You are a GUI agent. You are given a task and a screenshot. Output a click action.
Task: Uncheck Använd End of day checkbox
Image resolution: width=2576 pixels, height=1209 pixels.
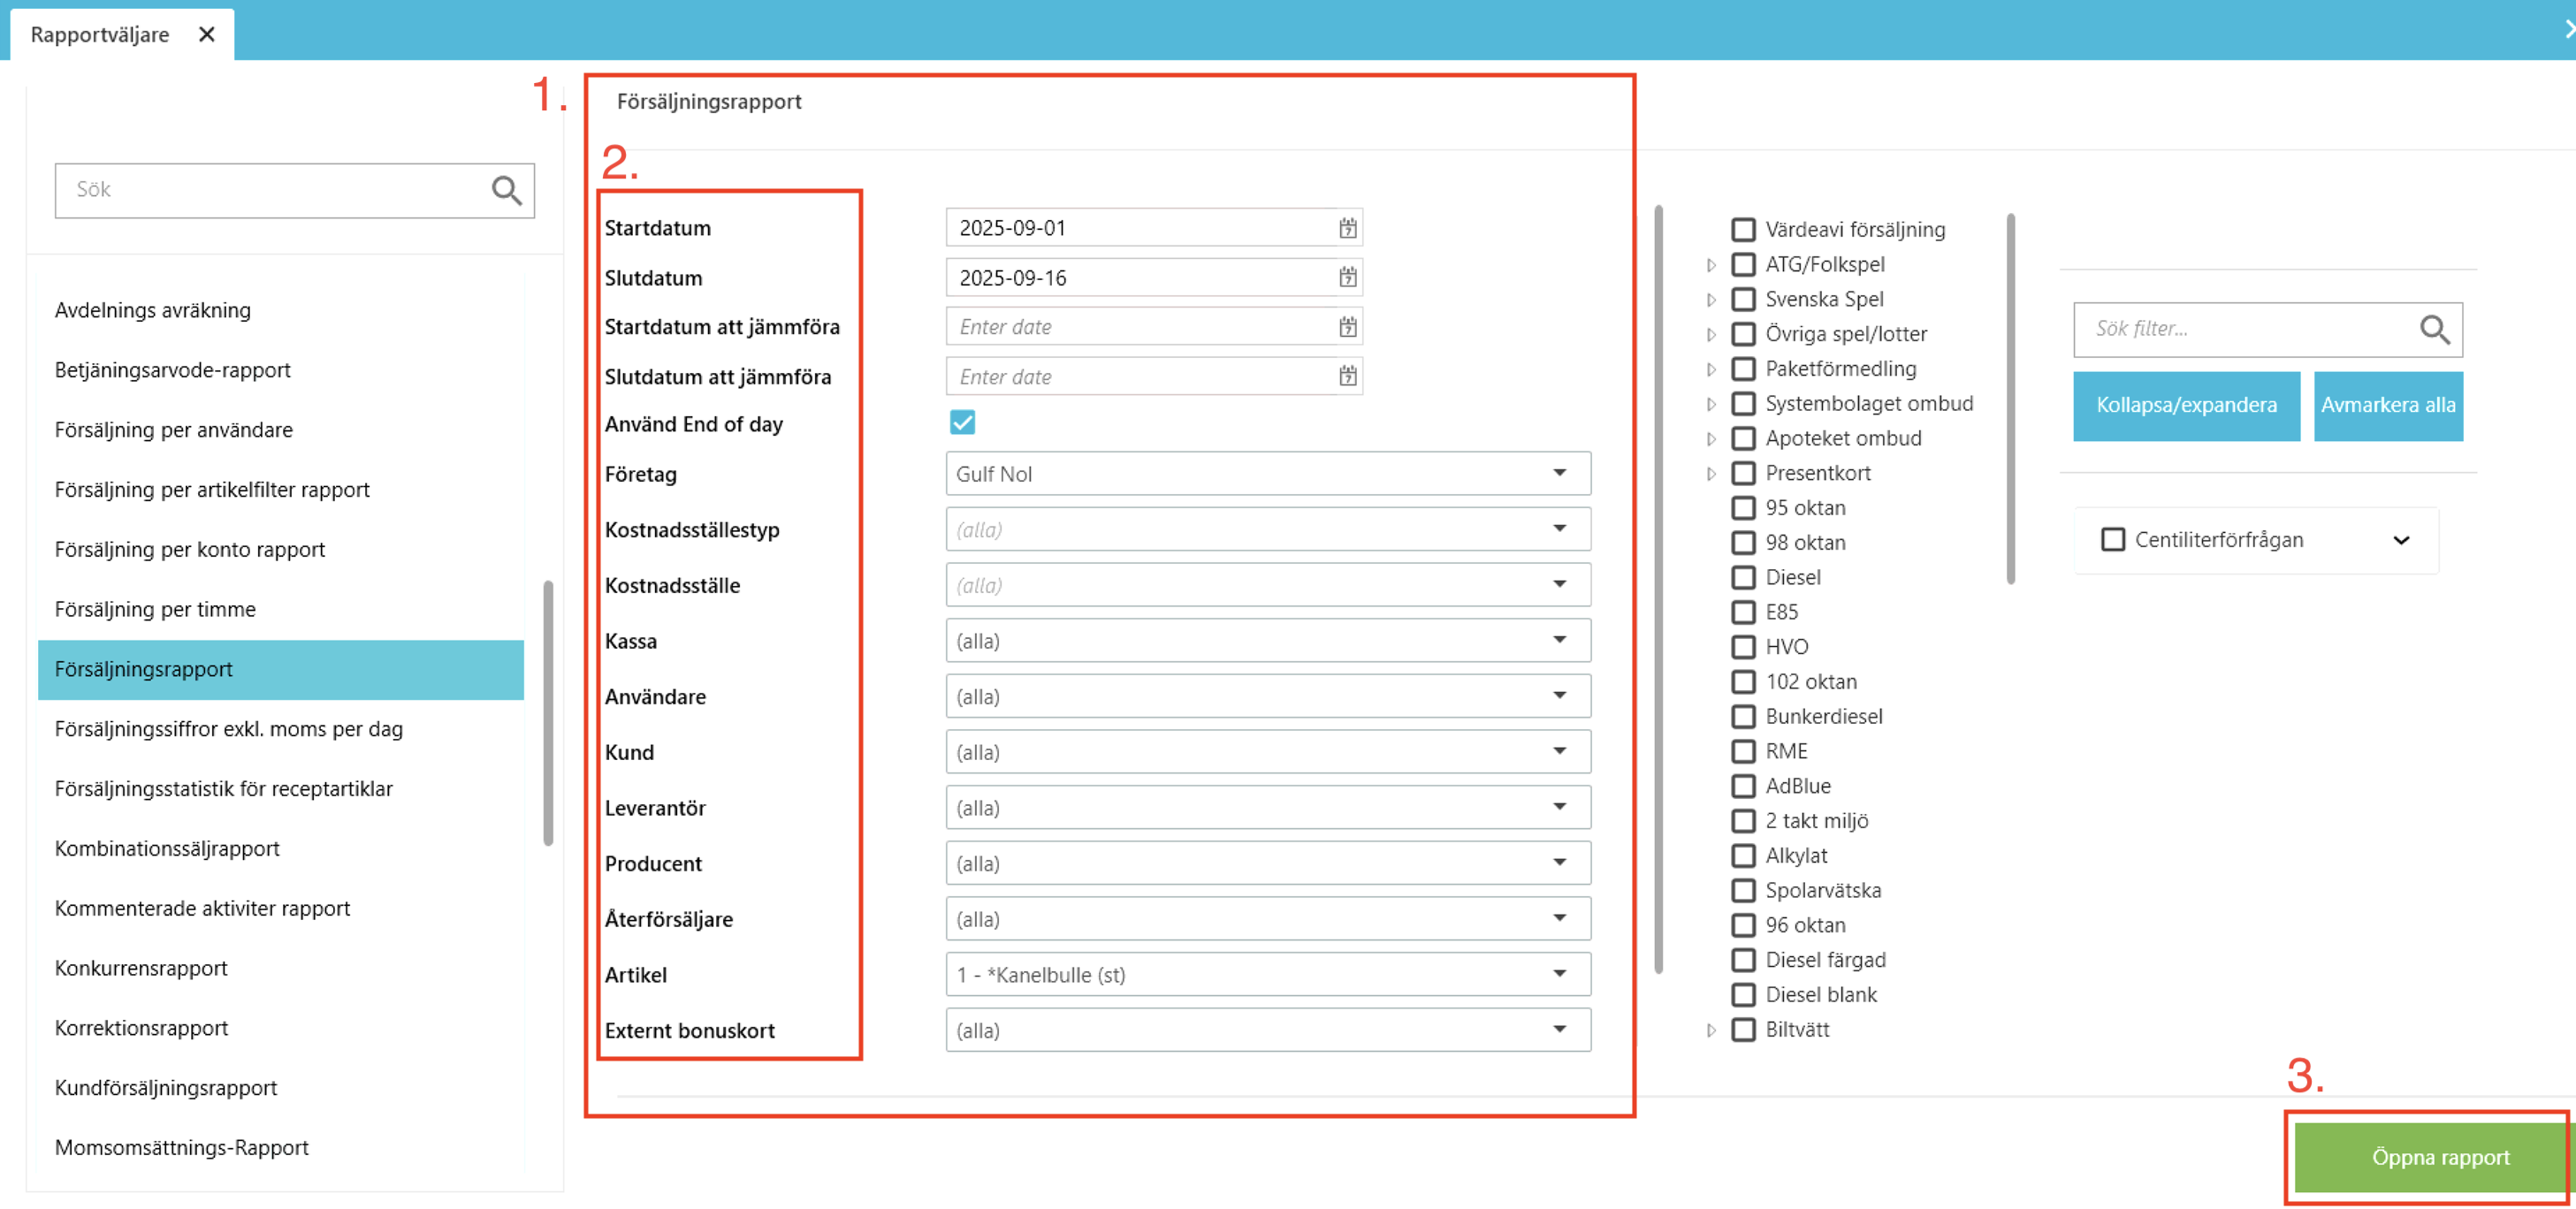coord(962,423)
